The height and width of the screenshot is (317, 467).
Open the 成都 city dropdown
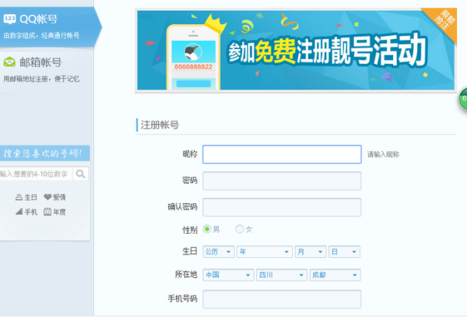[x=335, y=275]
